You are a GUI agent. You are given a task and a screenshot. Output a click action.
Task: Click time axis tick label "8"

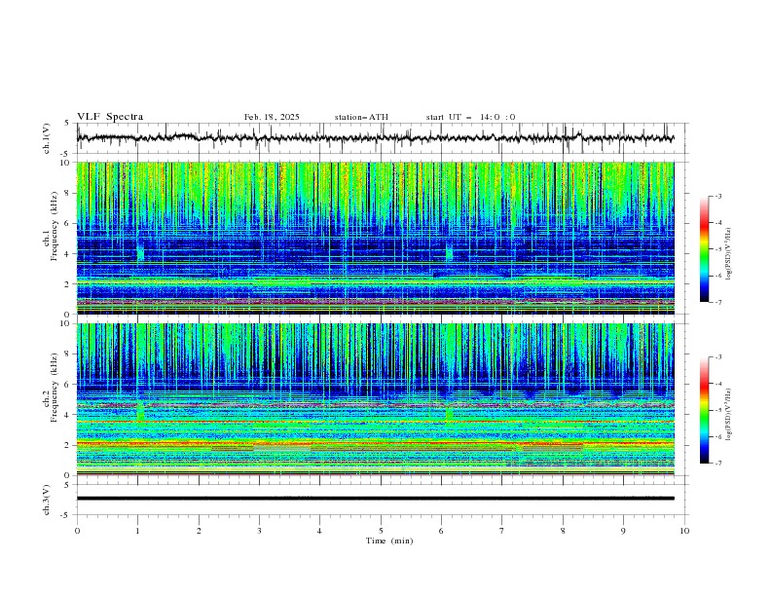coord(563,531)
